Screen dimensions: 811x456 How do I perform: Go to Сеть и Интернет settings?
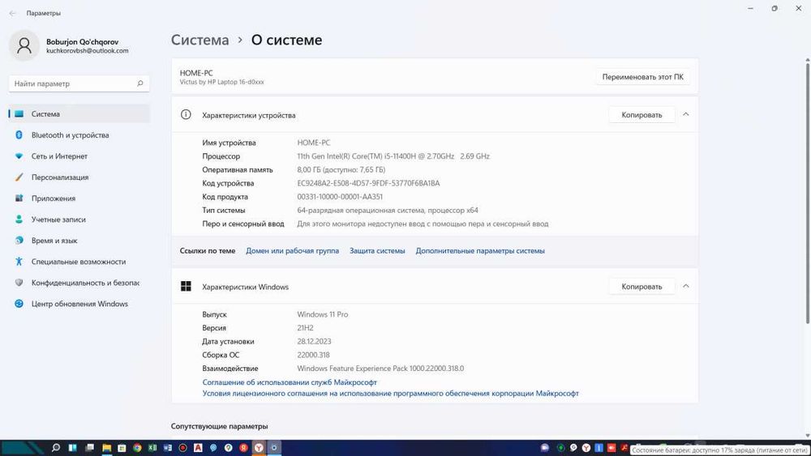(79, 156)
